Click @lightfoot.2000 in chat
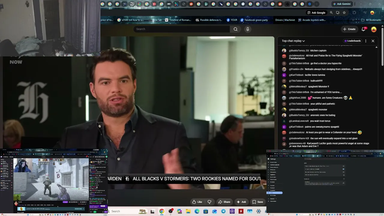The height and width of the screenshot is (216, 384). click(297, 98)
